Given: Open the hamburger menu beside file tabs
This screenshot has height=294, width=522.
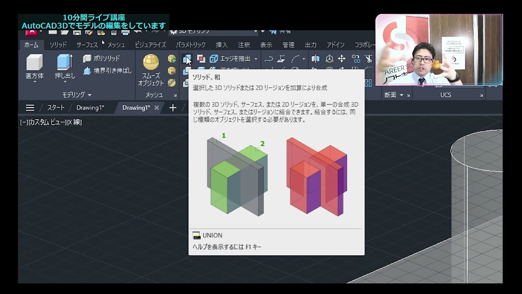Looking at the screenshot, I should tap(30, 108).
